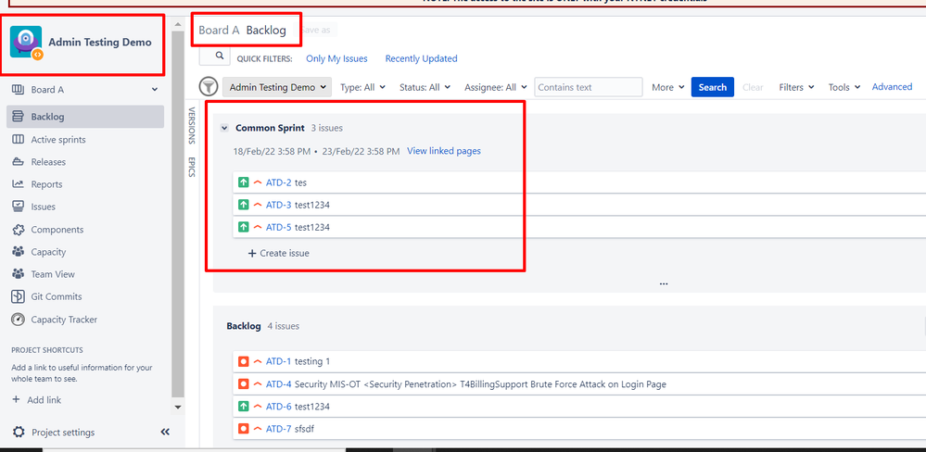Click the Releases ship icon

[19, 162]
